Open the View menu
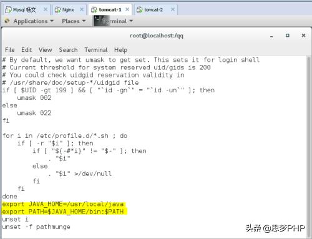312x239 pixels. click(45, 50)
